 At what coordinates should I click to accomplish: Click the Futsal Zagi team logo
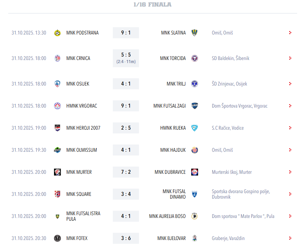pos(194,106)
